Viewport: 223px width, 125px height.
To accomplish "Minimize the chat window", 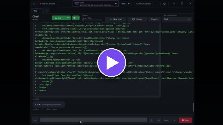I will coord(174,3).
